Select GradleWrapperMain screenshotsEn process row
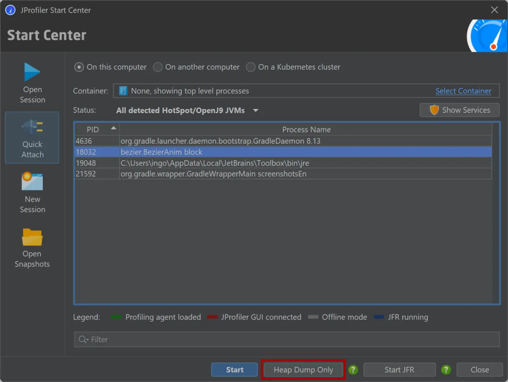 point(283,174)
